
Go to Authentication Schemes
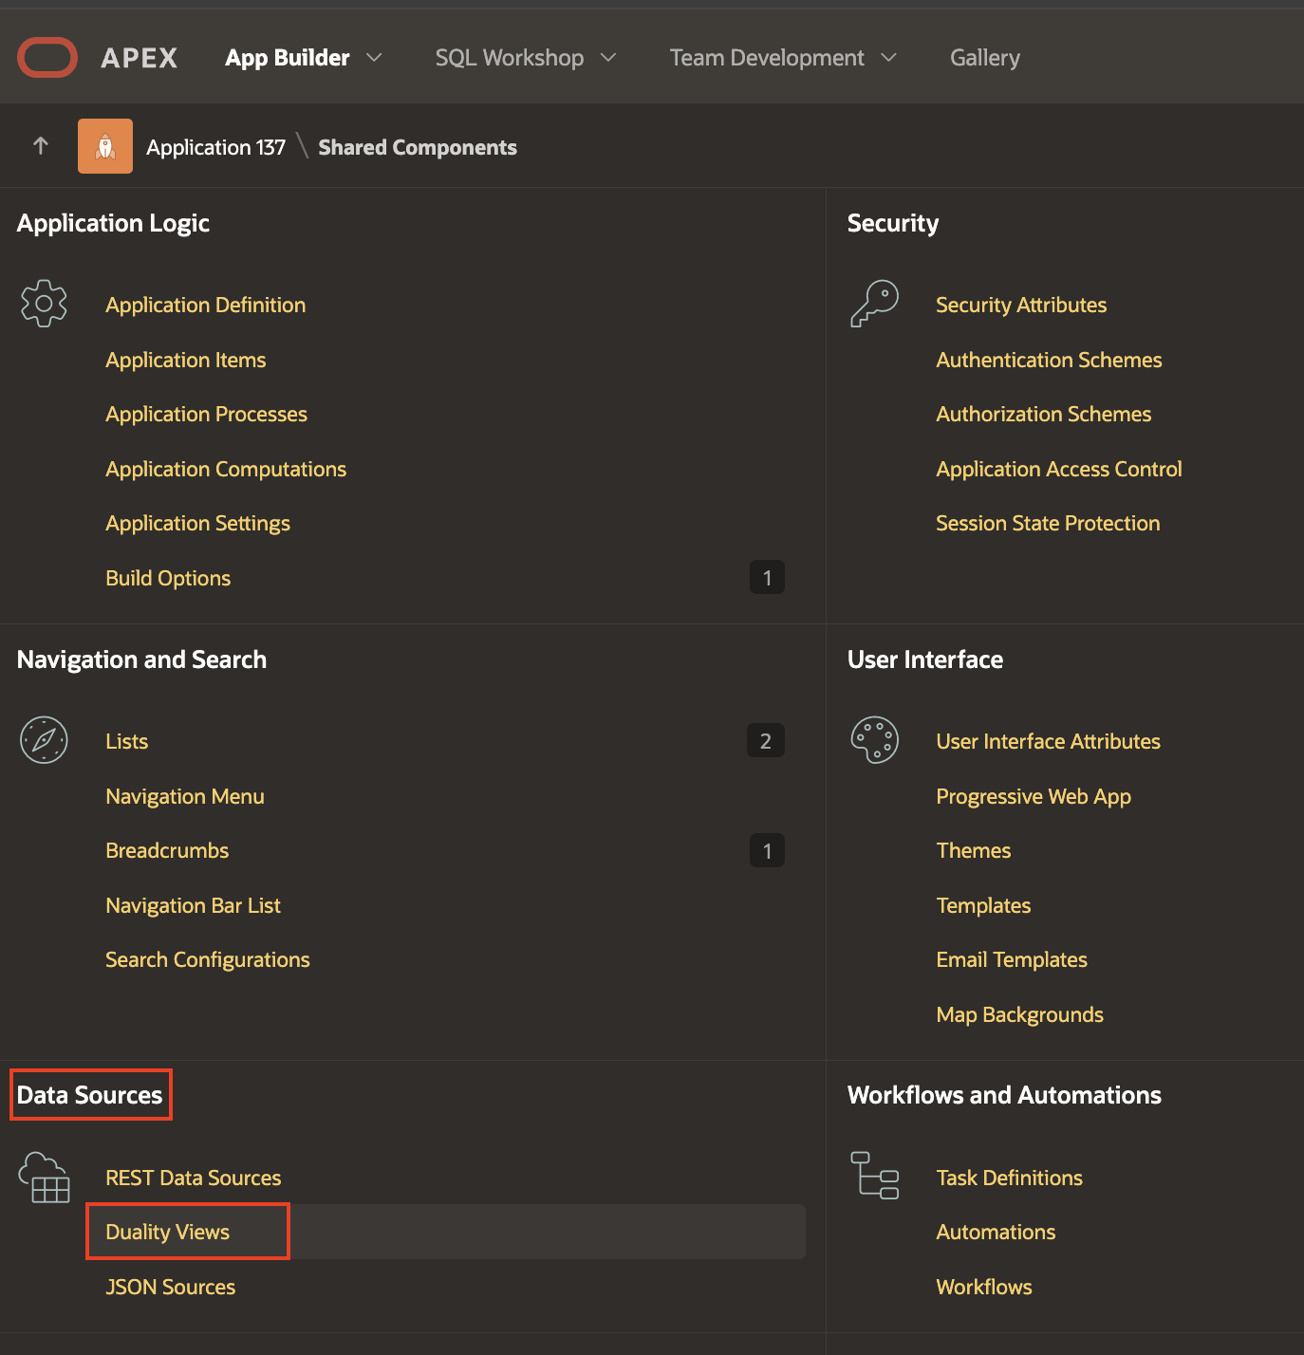coord(1049,360)
